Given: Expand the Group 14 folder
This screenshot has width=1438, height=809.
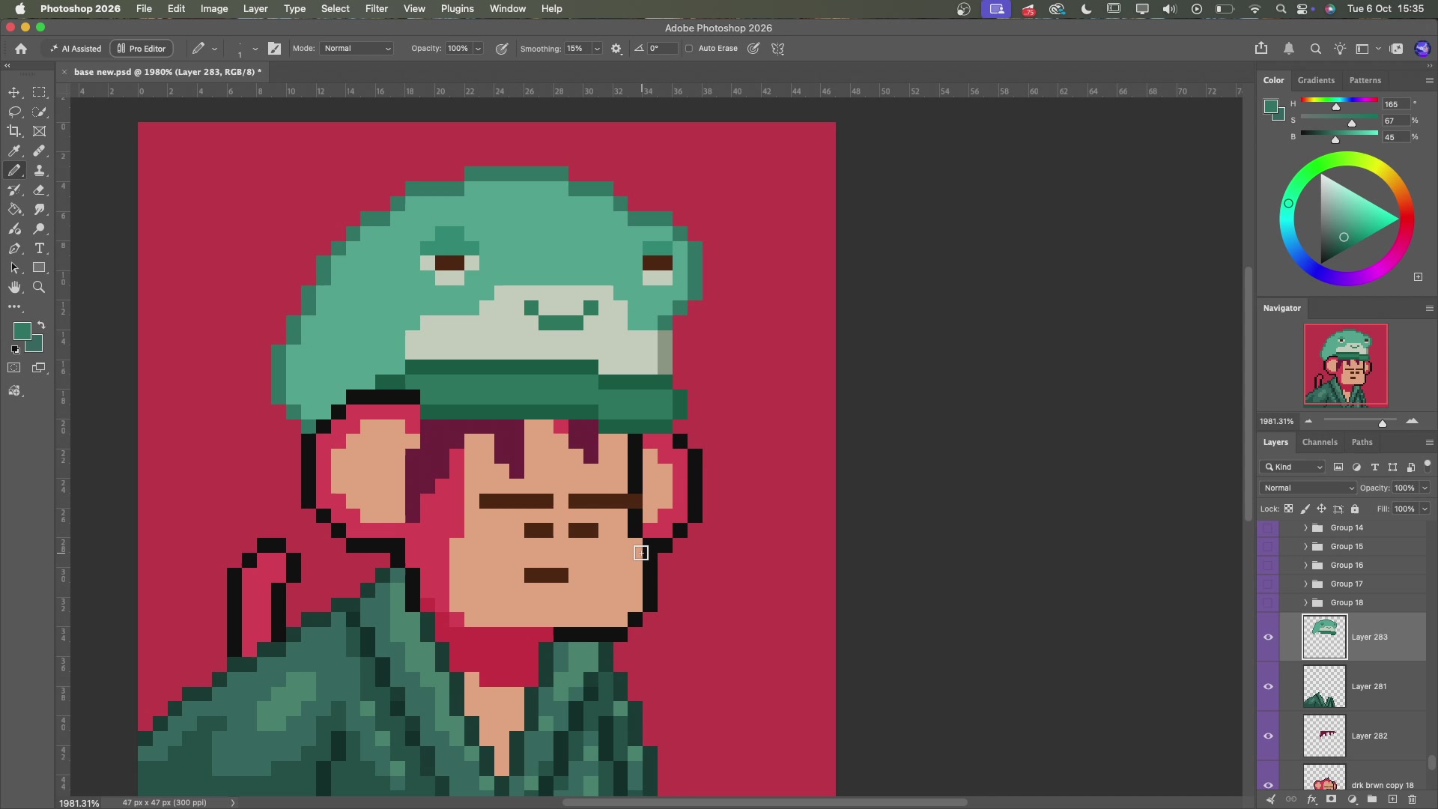Looking at the screenshot, I should pyautogui.click(x=1305, y=528).
